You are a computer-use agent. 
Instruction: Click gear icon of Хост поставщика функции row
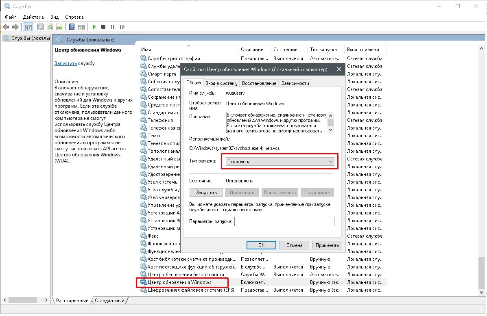[143, 266]
